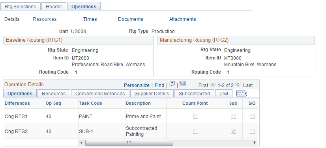This screenshot has height=148, width=326.
Task: Click the Count Point column header
Action: click(195, 103)
